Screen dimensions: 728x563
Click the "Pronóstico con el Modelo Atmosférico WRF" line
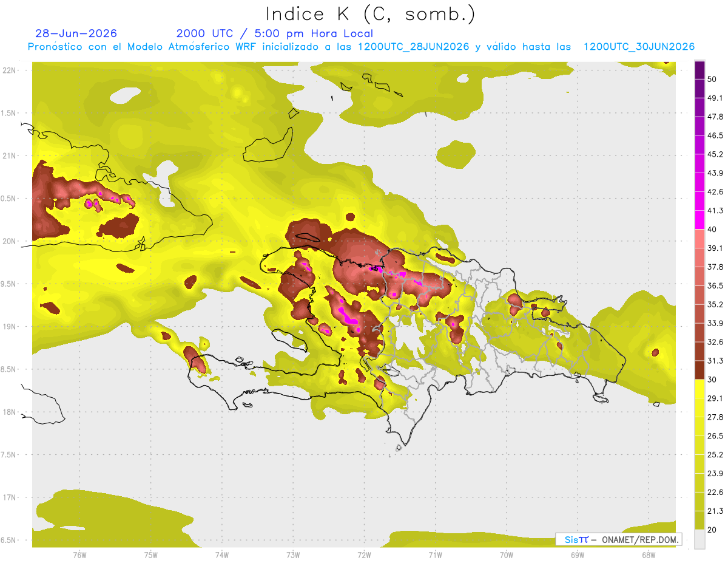coord(361,47)
